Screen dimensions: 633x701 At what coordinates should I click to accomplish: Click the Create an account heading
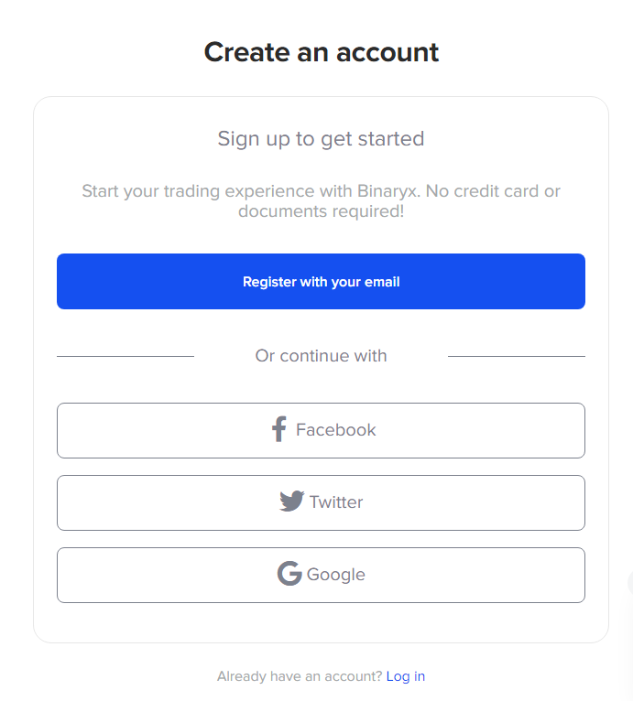[x=321, y=52]
